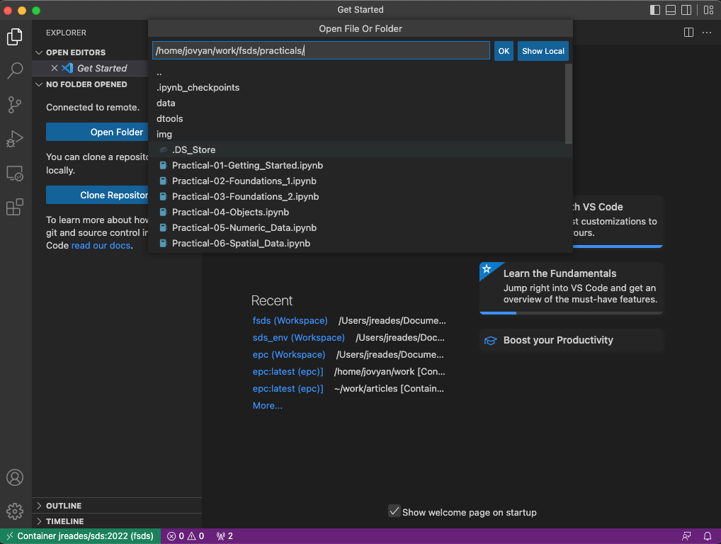Select the img folder entry
This screenshot has height=544, width=721.
coord(356,135)
